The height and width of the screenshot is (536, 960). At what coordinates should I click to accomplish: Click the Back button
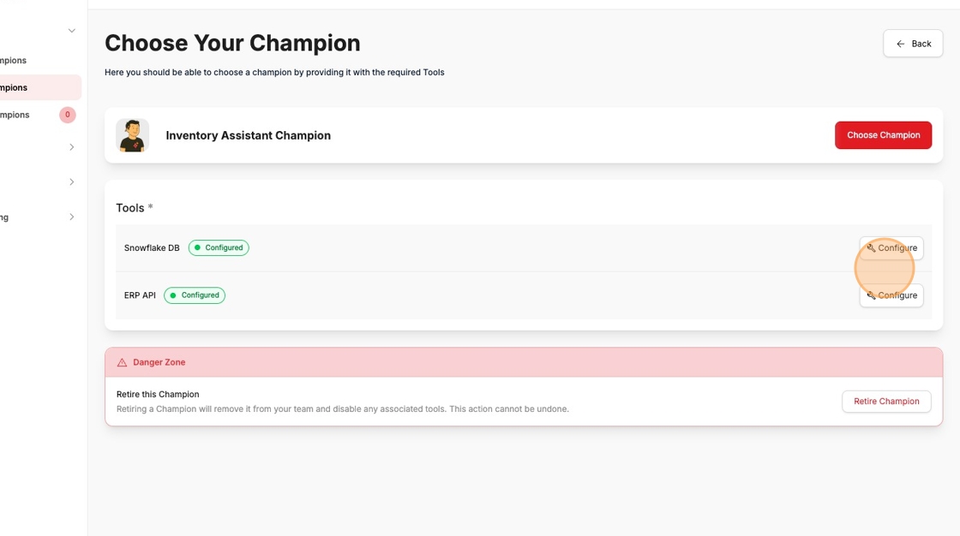pyautogui.click(x=913, y=43)
